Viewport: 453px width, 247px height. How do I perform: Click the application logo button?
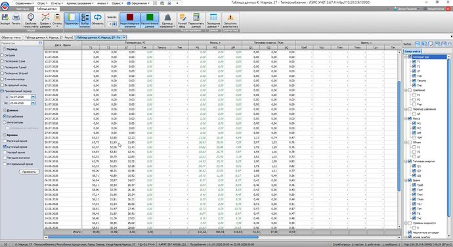[5, 6]
